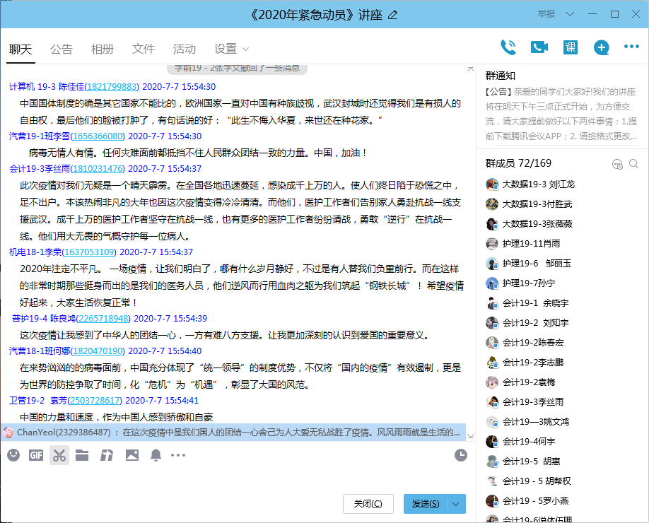Click the ChanYeol new message preview bar
Image resolution: width=649 pixels, height=523 pixels.
233,432
